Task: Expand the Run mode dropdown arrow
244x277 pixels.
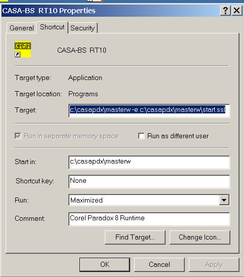Action: coord(224,200)
